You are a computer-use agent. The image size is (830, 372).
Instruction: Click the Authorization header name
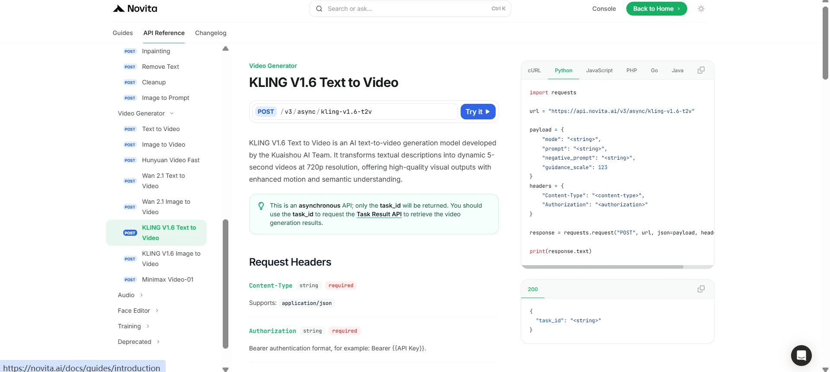click(272, 331)
